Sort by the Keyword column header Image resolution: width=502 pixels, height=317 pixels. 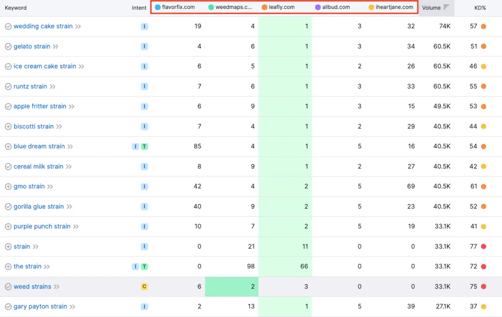(16, 8)
